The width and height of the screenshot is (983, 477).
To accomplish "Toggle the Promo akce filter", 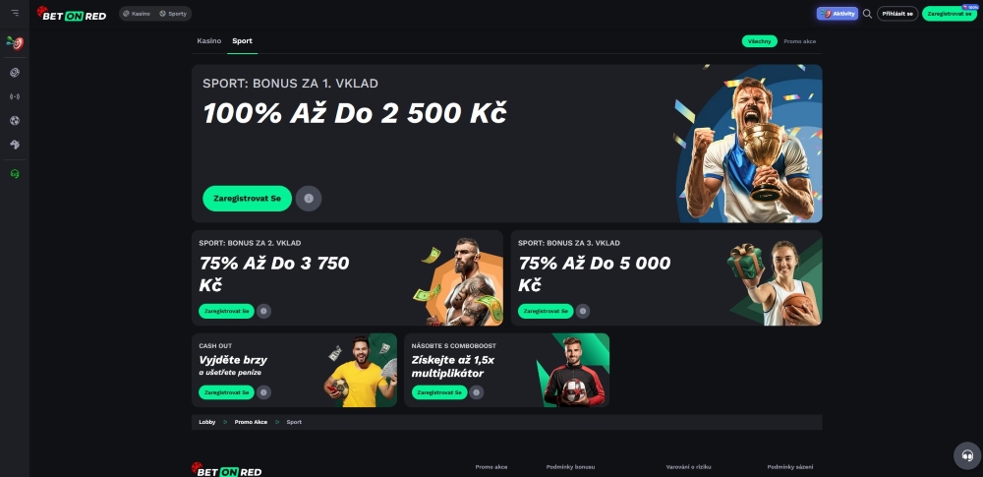I will 800,41.
